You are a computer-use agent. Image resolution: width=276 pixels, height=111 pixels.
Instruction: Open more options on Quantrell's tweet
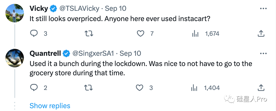click(x=264, y=53)
